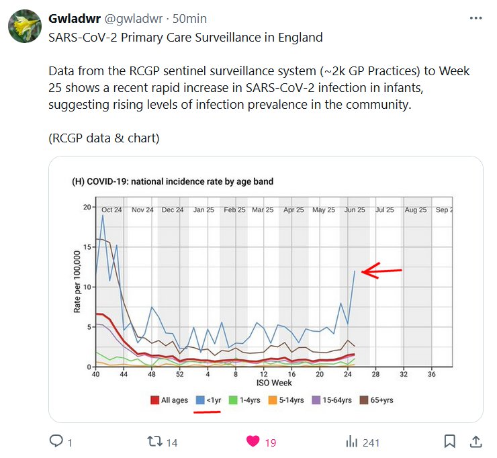Screen dimensions: 497x458
Task: Click the Jun 25 month label on chart
Action: coord(353,210)
